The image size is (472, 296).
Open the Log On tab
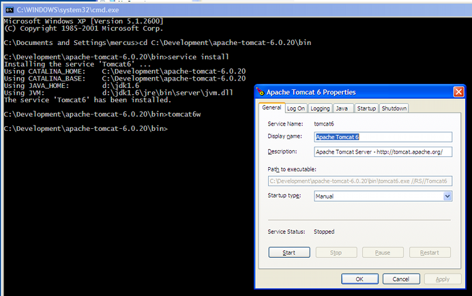click(x=295, y=108)
